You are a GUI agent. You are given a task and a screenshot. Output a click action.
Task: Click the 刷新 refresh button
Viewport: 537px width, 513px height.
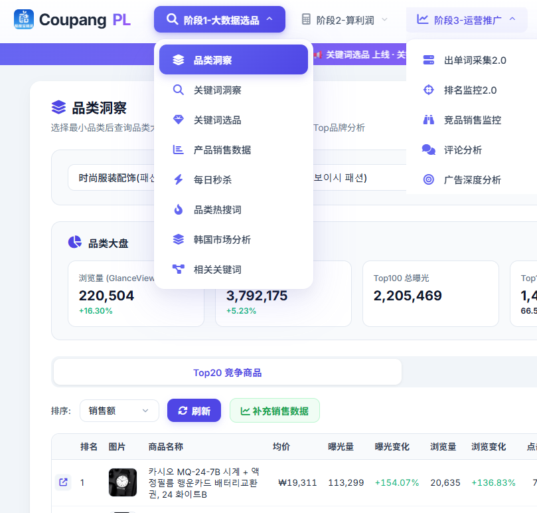[194, 411]
